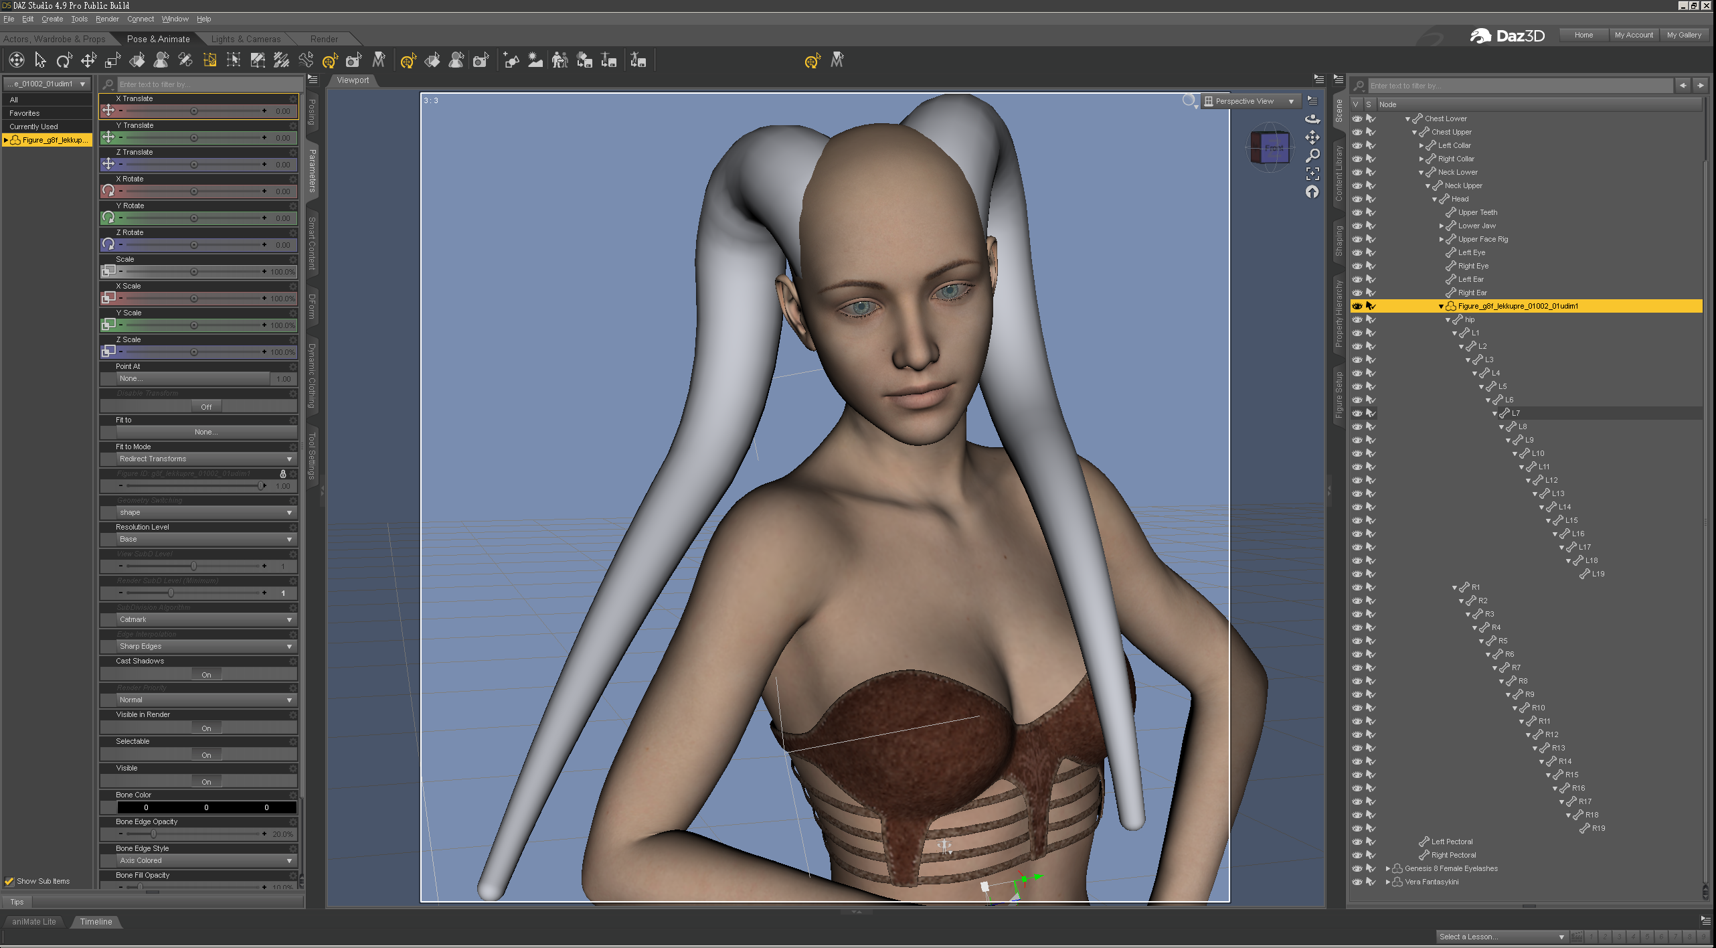Screen dimensions: 1716x948
Task: Click the viewport zoom magnifier icon
Action: pyautogui.click(x=1312, y=155)
